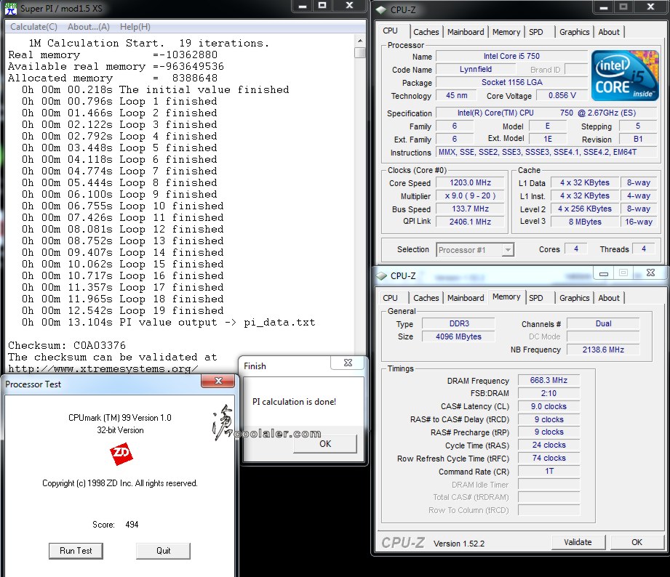Click the FSB:DRAM value "2:10"
The image size is (670, 577).
(x=549, y=393)
